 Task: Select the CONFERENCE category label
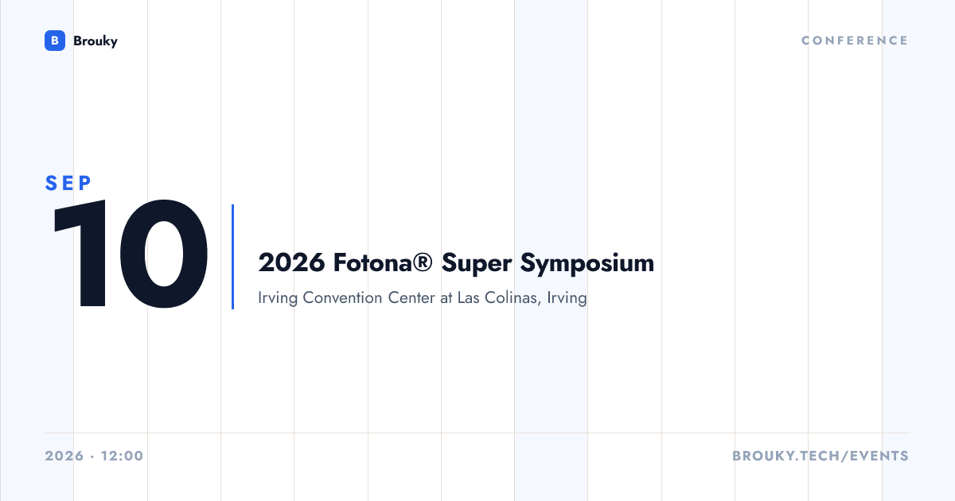855,41
